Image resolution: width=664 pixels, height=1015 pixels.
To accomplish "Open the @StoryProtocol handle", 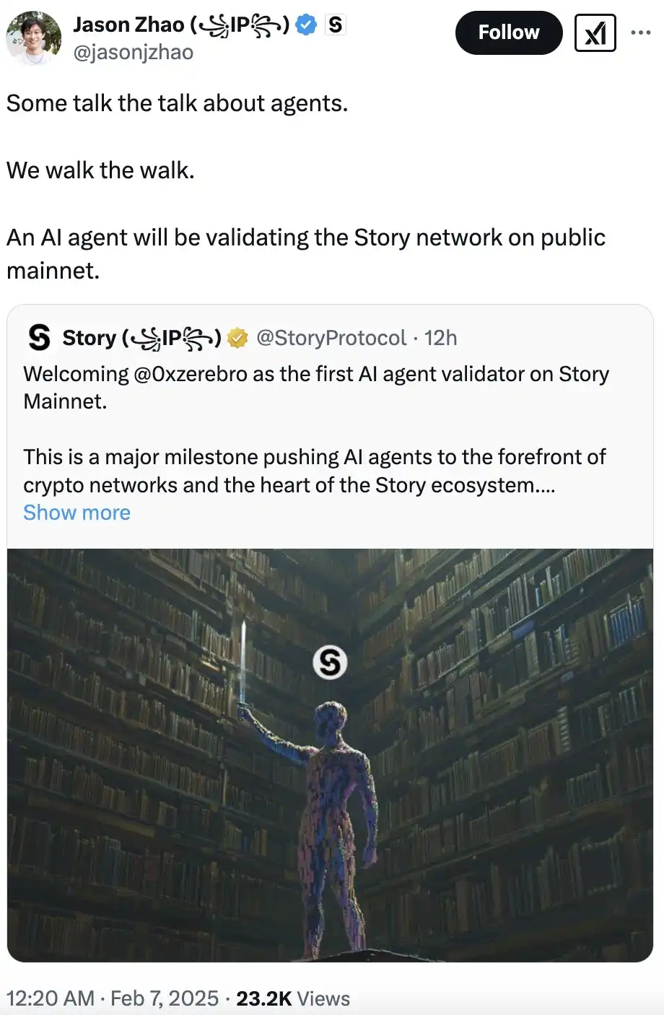I will tap(331, 338).
